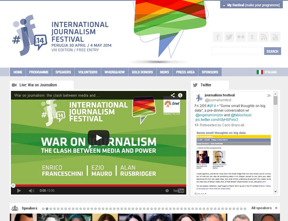
Task: Click the All speakers link
Action: point(261,208)
